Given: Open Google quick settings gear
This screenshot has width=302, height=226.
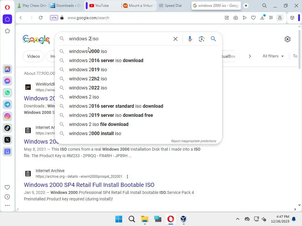Looking at the screenshot, I should (288, 39).
